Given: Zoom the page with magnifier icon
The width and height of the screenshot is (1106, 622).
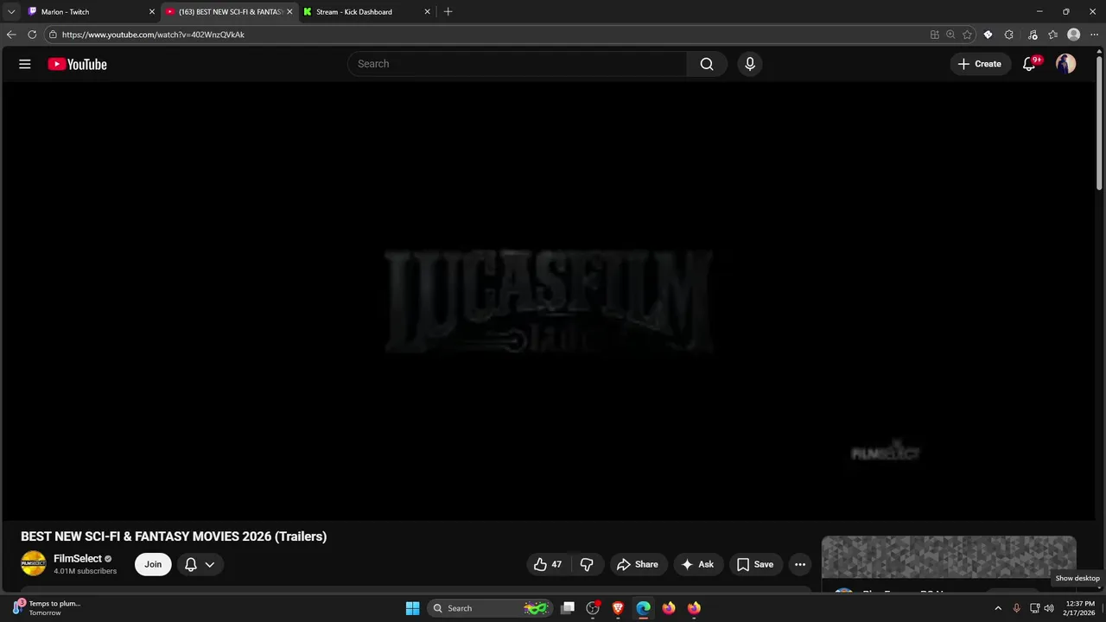Looking at the screenshot, I should pyautogui.click(x=950, y=35).
